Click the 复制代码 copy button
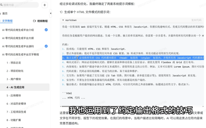 pos(196,20)
